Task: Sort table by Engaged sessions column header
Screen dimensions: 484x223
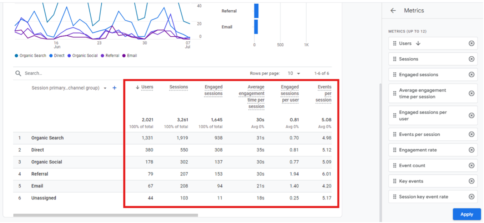Action: tap(213, 90)
